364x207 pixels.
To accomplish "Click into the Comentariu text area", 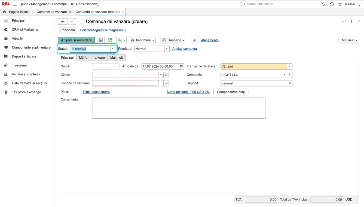I will 179,108.
